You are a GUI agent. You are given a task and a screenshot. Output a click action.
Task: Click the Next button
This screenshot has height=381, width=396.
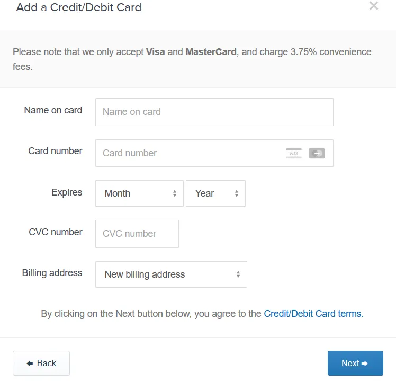click(x=355, y=364)
